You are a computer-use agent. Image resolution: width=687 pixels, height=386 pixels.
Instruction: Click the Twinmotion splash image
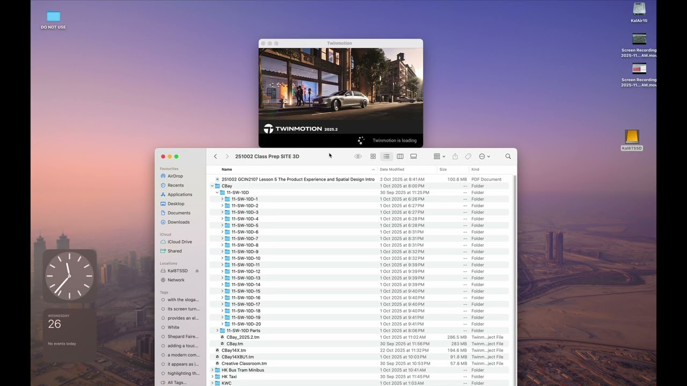341,91
